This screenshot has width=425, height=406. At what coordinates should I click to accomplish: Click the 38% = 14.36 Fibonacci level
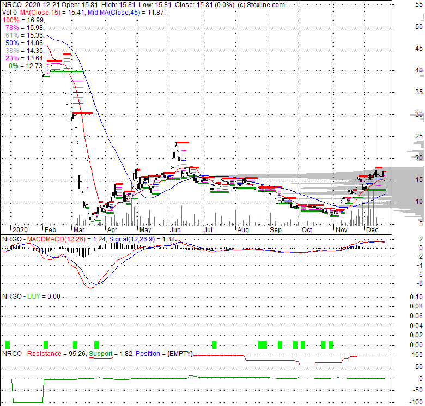[25, 51]
